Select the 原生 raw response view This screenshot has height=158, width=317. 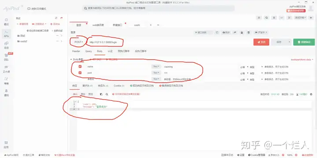[x=83, y=94]
